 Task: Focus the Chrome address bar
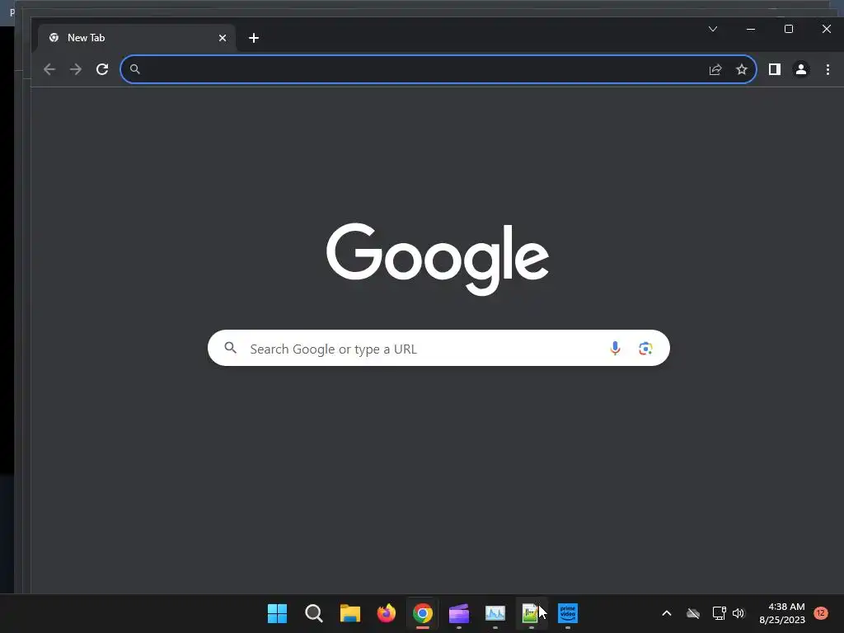438,69
